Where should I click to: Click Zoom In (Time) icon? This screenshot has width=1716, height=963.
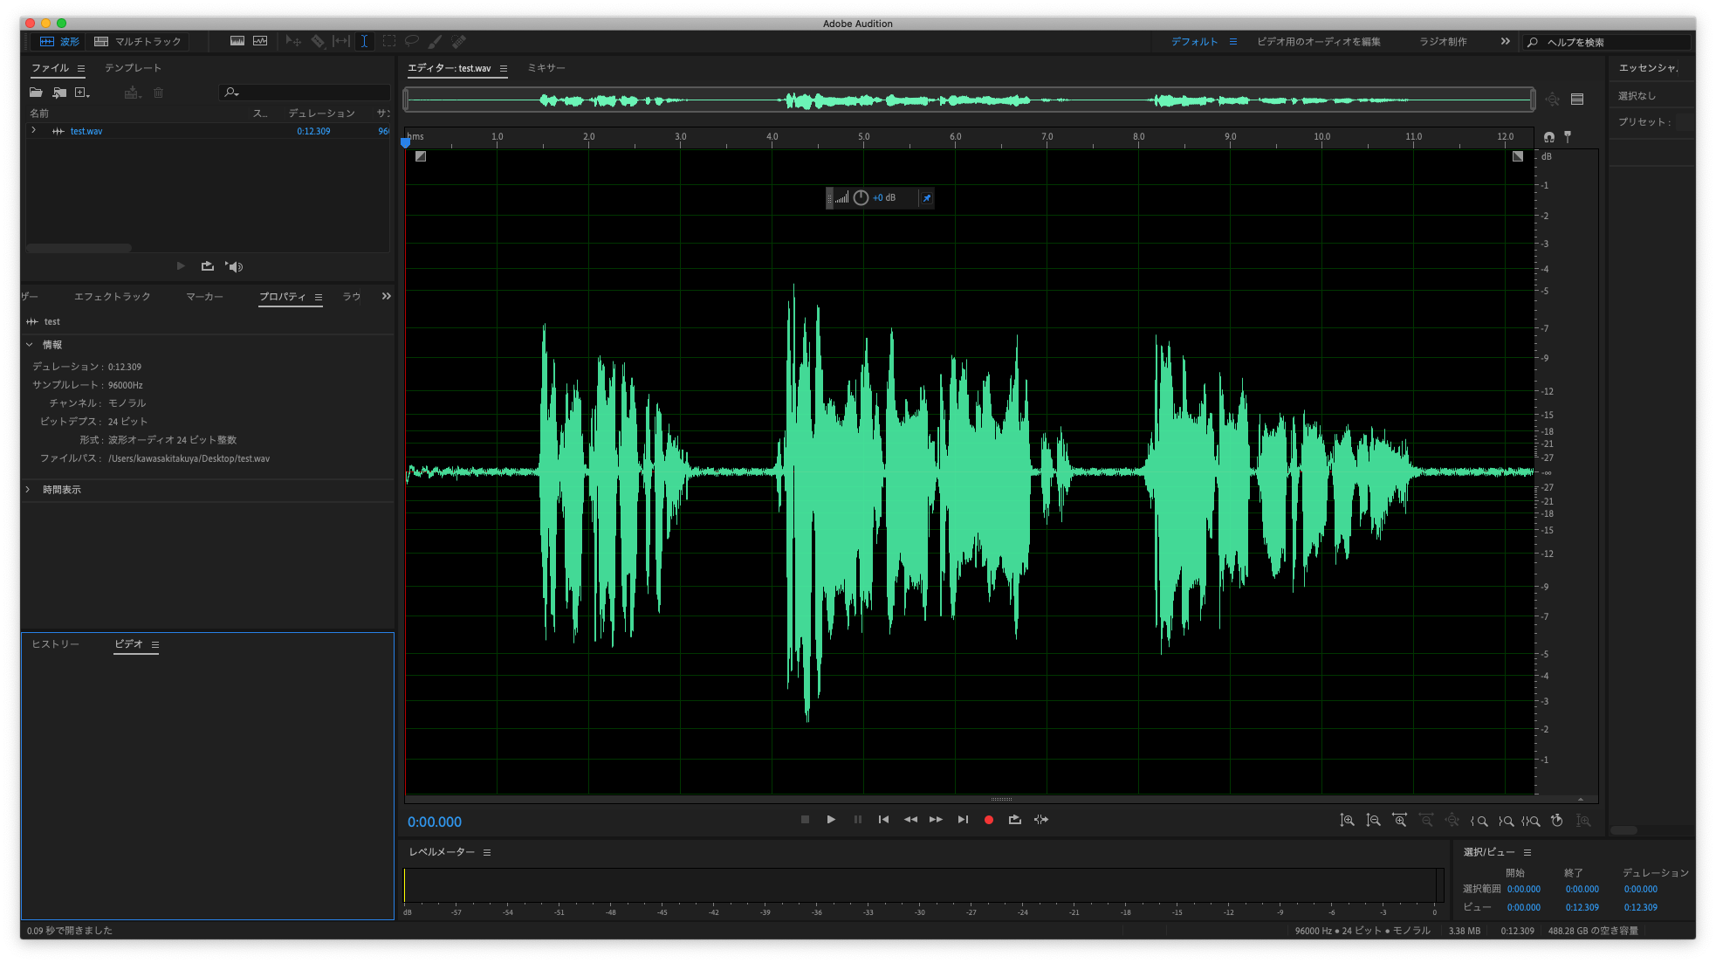pyautogui.click(x=1399, y=821)
